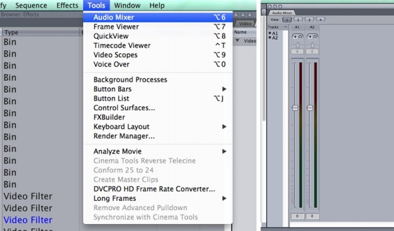Click the Type column header in Browser
The width and height of the screenshot is (394, 231).
pos(40,32)
